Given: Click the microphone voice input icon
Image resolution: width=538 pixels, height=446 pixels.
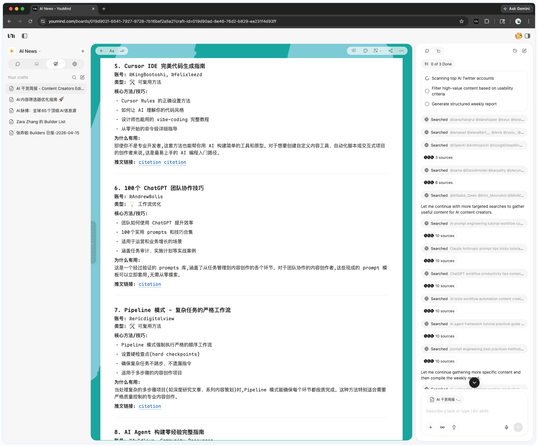Looking at the screenshot, I should point(506,427).
